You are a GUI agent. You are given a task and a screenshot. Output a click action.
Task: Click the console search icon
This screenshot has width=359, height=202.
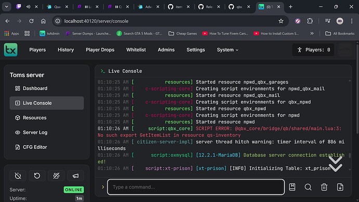(308, 187)
